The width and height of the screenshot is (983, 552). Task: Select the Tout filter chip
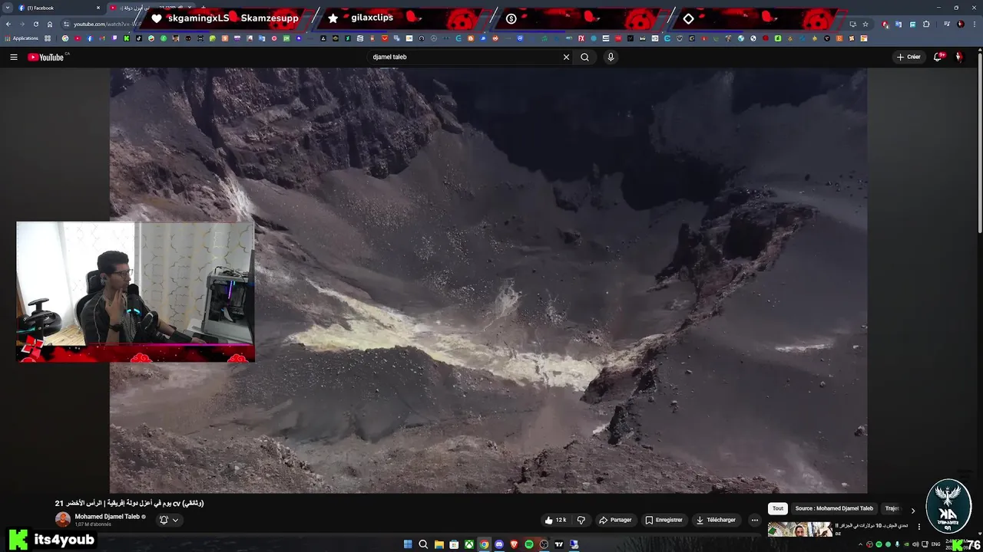tap(778, 508)
